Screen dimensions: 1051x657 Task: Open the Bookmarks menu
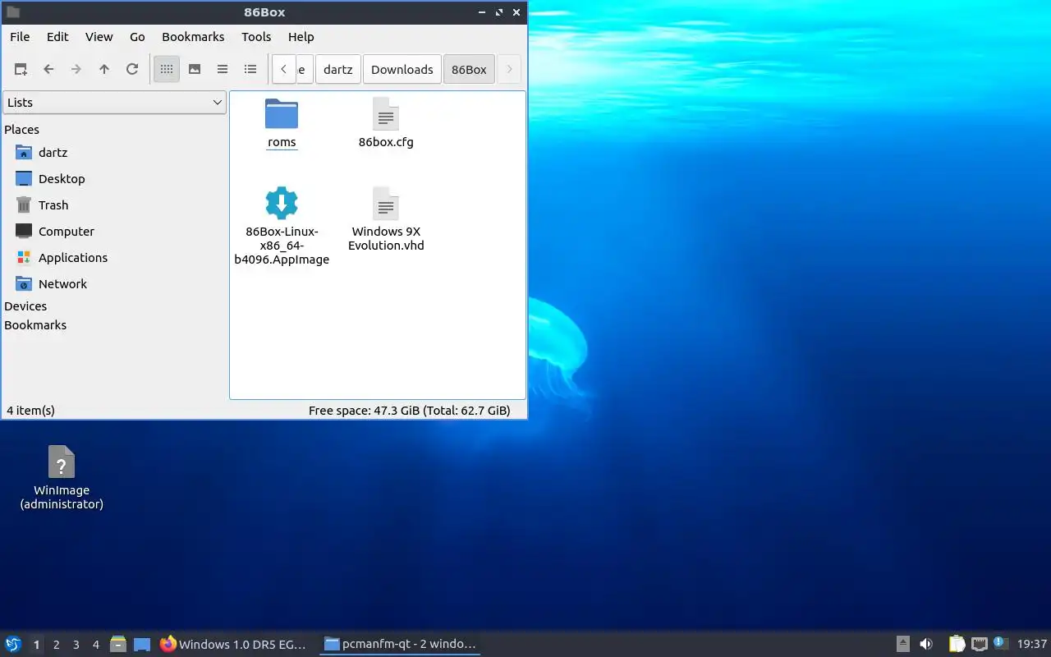193,37
